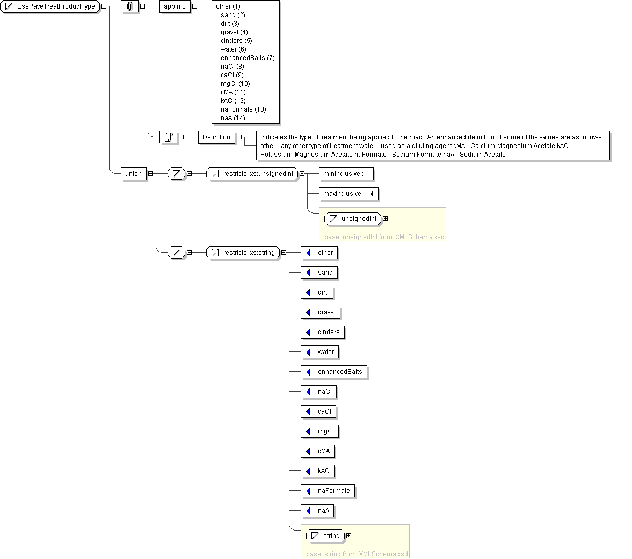Select the second simpleType icon under union
The image size is (632, 559).
pos(176,253)
